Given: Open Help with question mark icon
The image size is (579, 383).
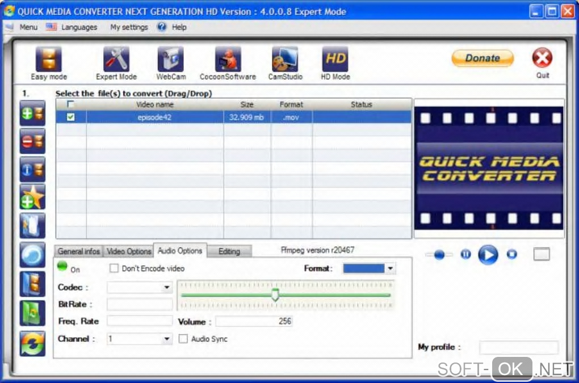Looking at the screenshot, I should click(161, 27).
